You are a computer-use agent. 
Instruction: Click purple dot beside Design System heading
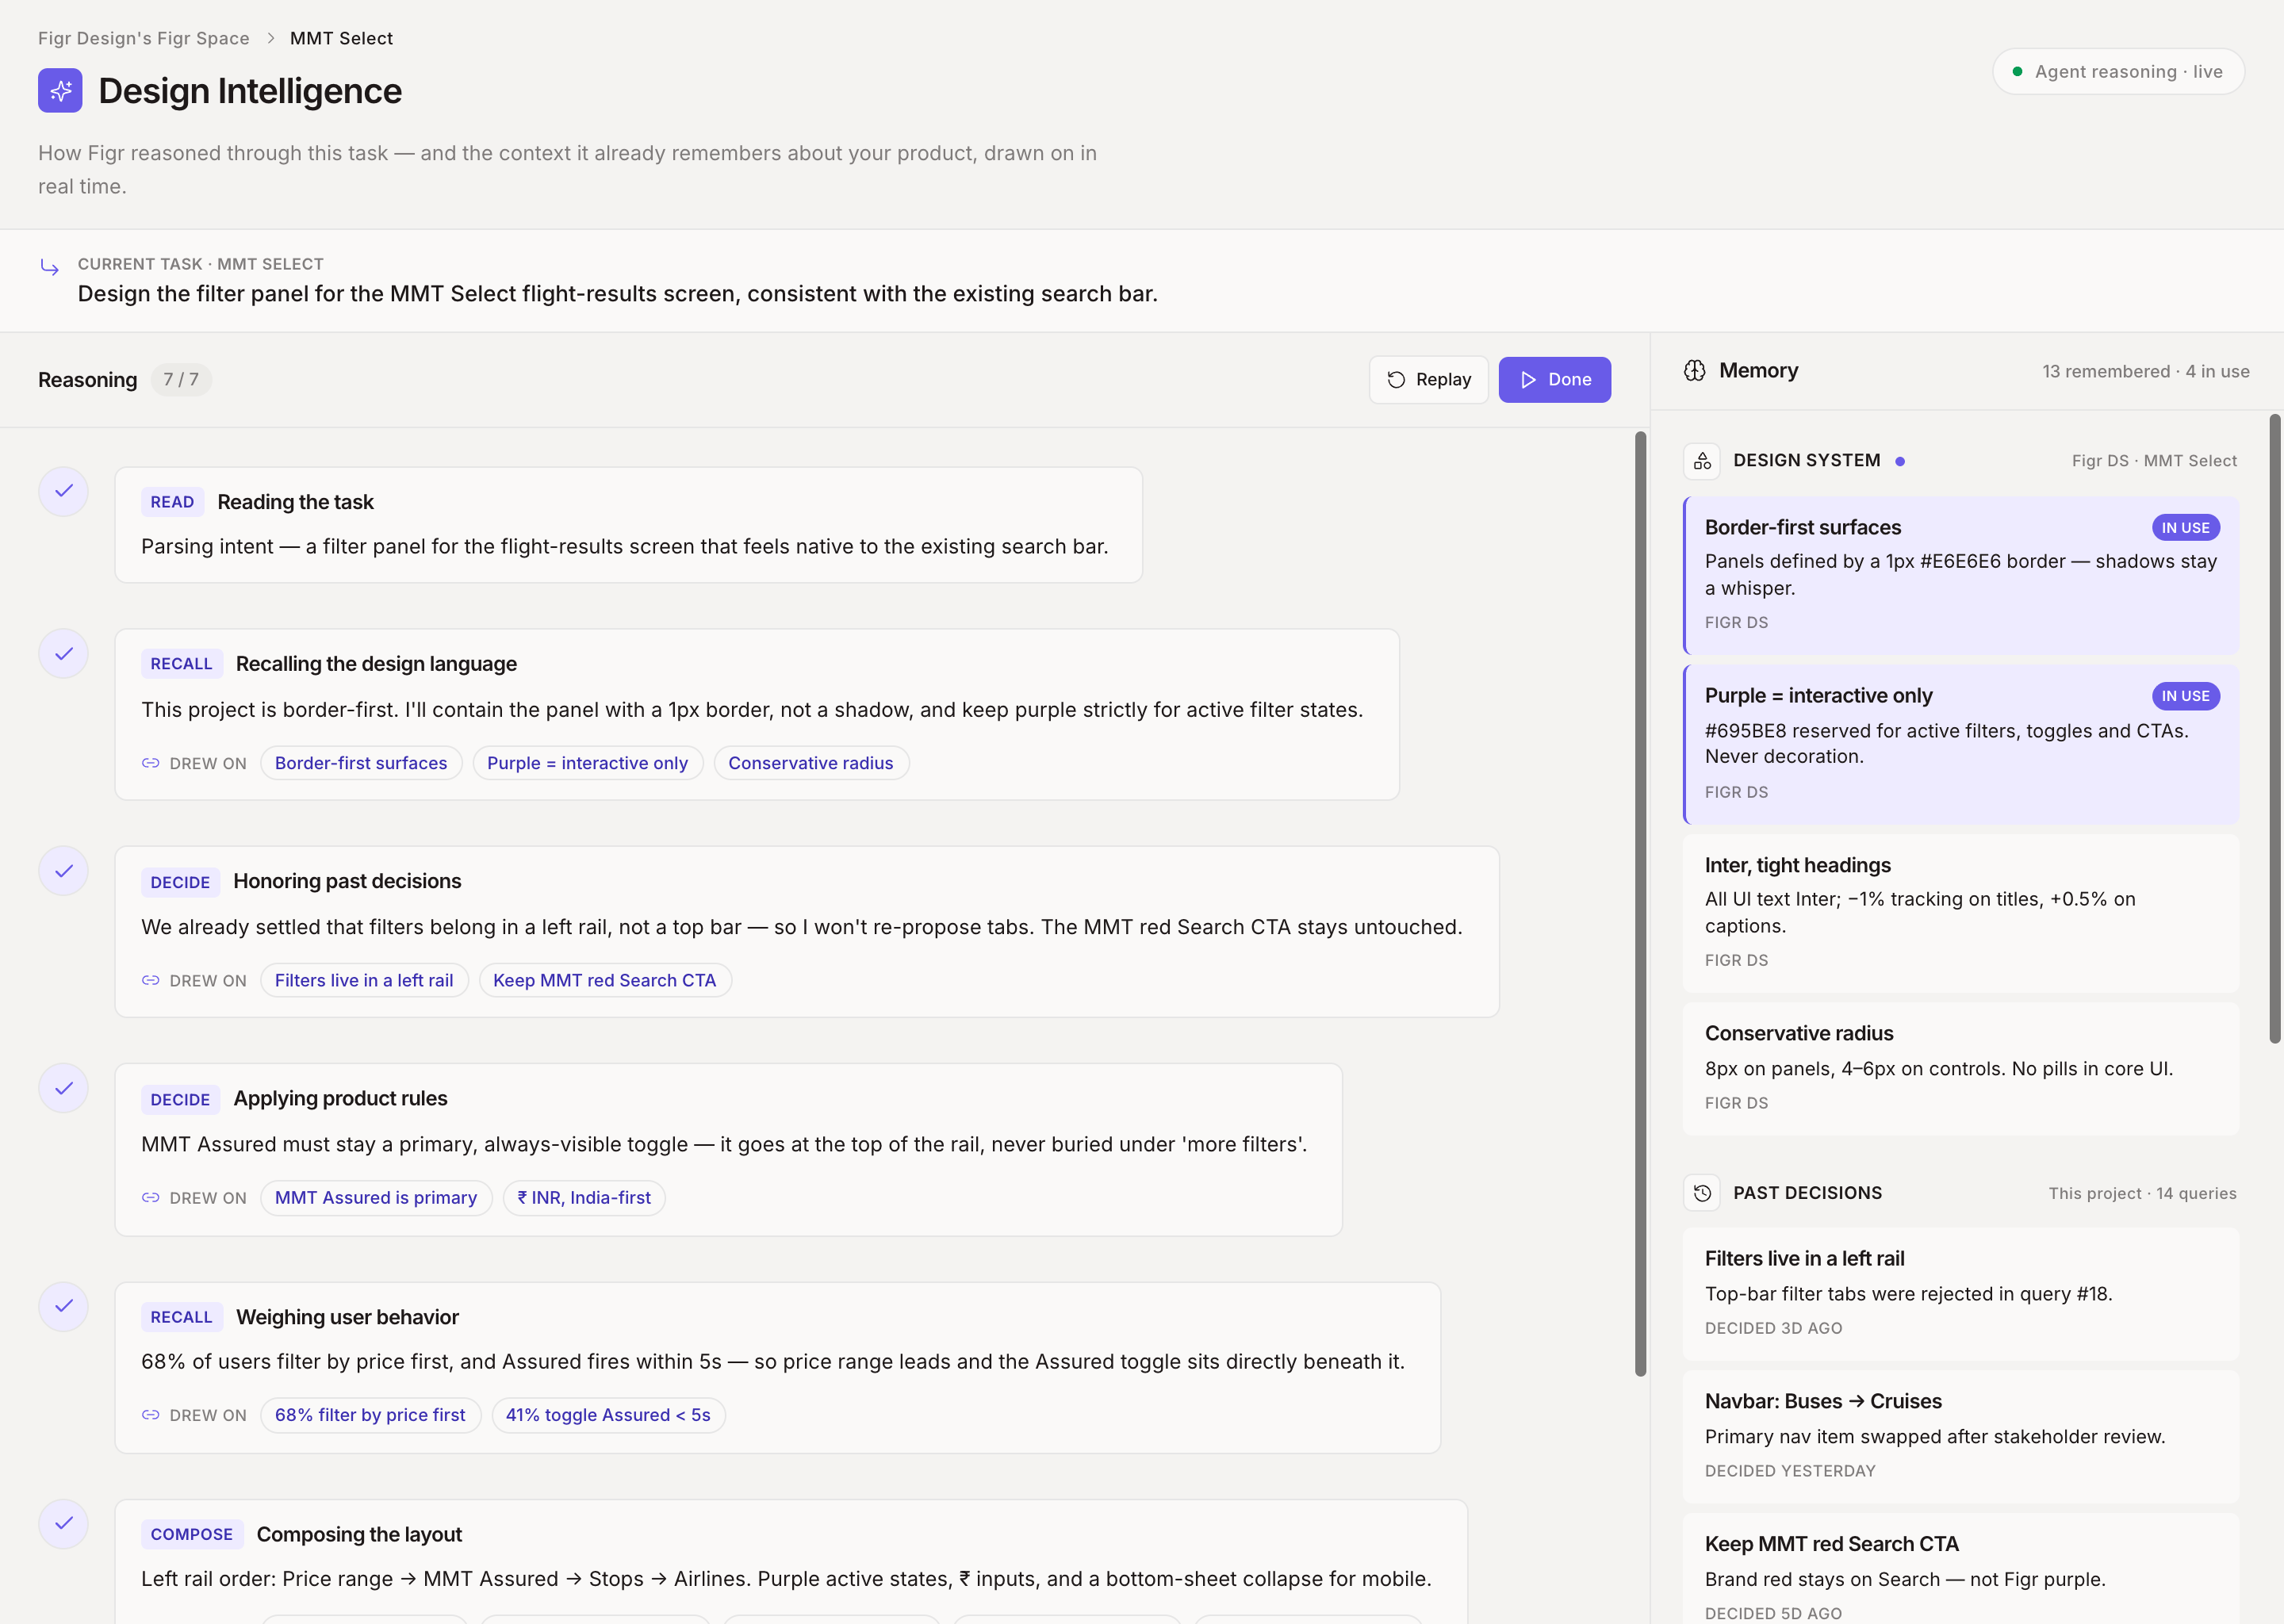(1900, 461)
